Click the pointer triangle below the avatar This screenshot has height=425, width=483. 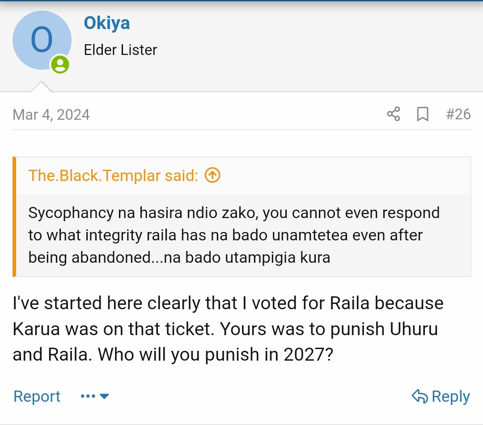[x=42, y=87]
